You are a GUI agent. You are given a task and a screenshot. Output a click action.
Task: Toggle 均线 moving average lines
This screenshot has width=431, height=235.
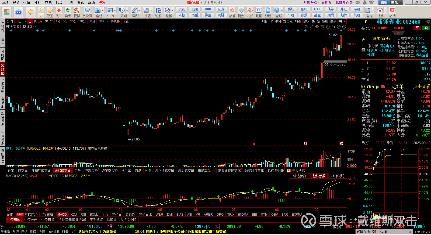[298, 21]
